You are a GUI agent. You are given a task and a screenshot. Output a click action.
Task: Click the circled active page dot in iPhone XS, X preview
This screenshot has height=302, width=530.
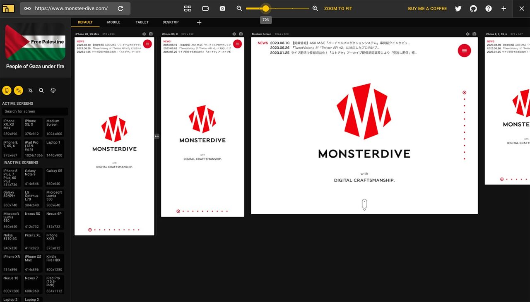[x=178, y=211]
